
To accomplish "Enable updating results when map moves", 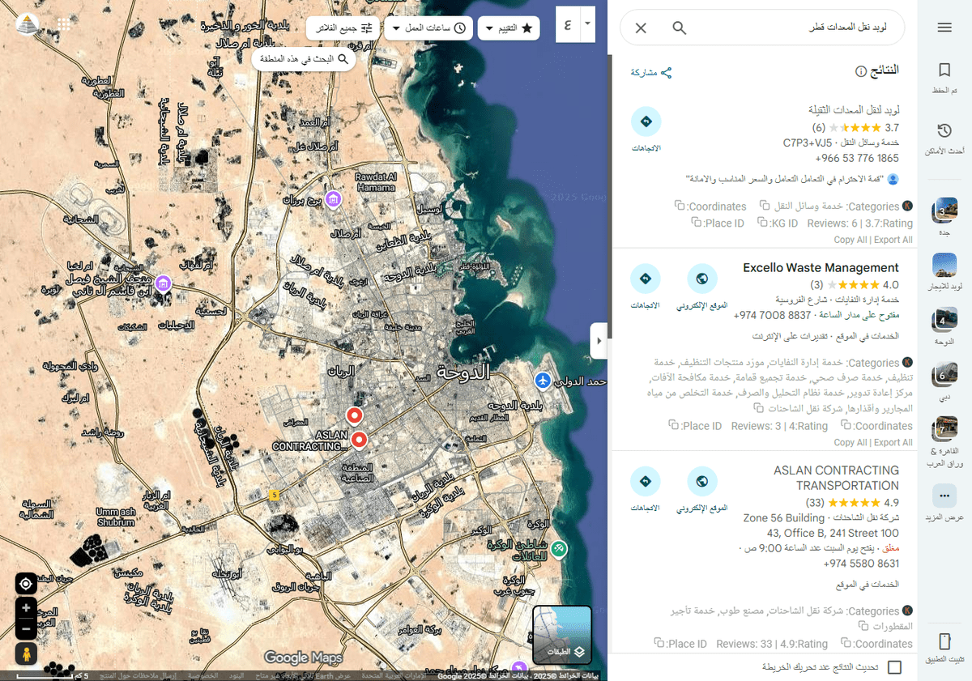I will (x=894, y=666).
